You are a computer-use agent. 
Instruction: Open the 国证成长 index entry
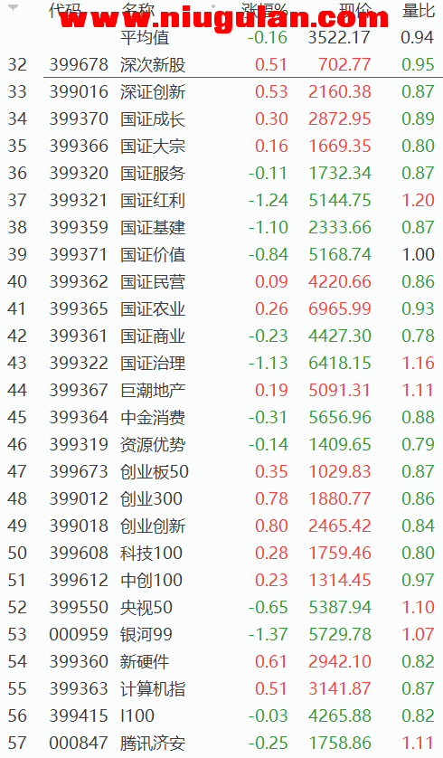click(153, 118)
